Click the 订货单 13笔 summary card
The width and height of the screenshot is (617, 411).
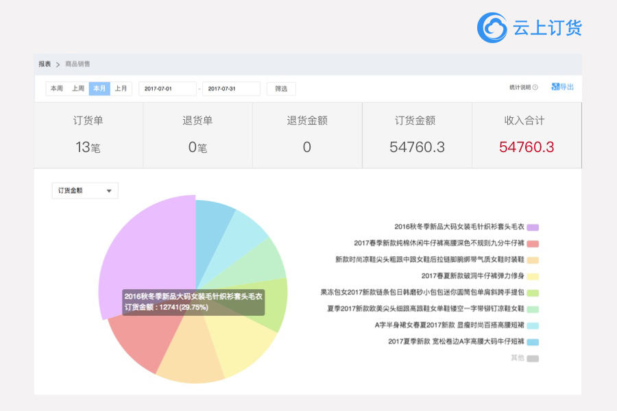pyautogui.click(x=88, y=135)
